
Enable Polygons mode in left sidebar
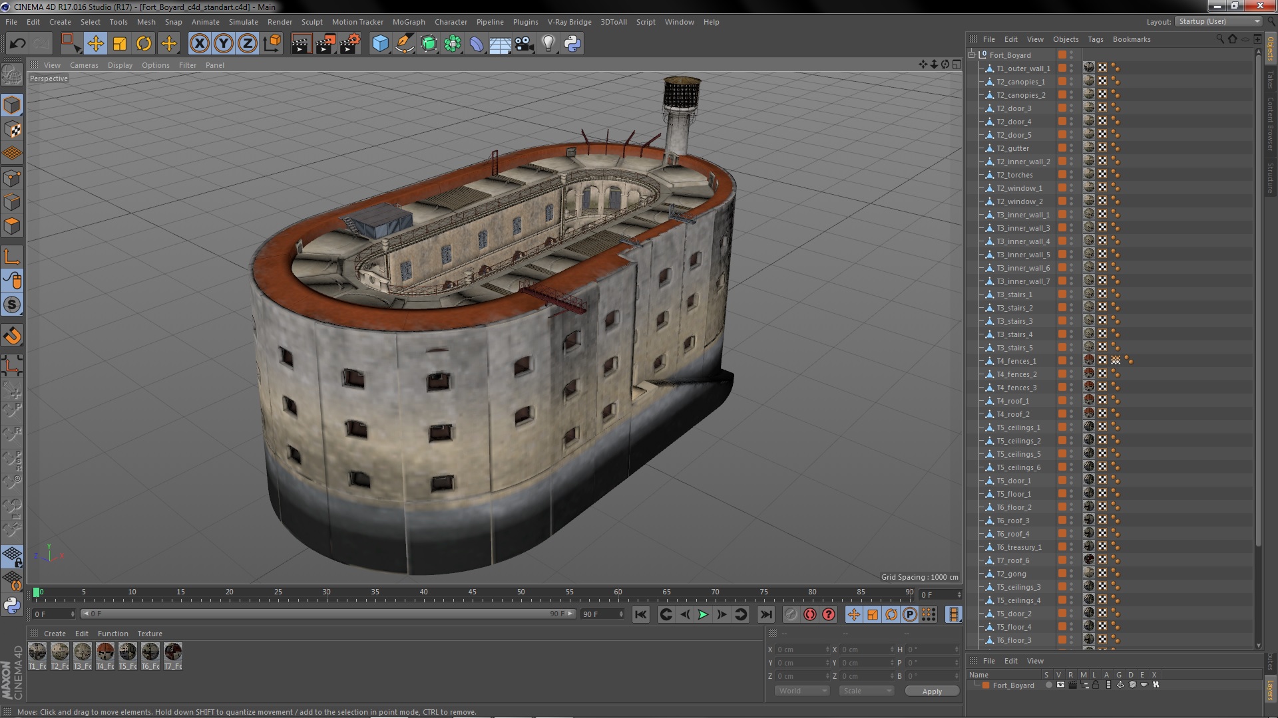12,227
